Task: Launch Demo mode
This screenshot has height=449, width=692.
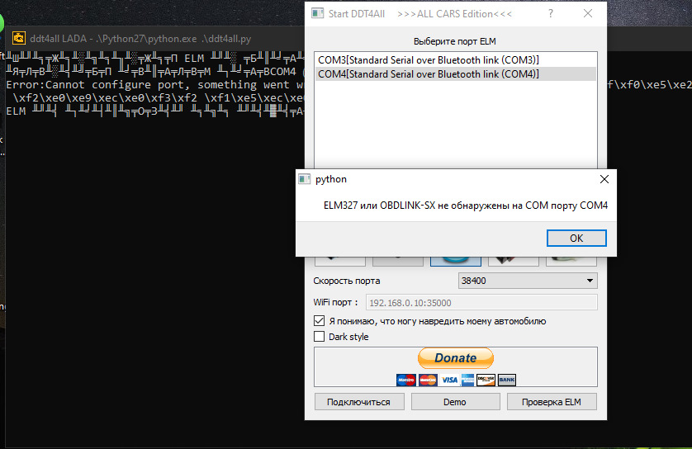Action: point(455,402)
